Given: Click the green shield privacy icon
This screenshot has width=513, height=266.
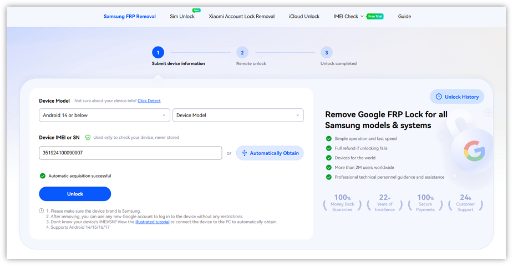Looking at the screenshot, I should pyautogui.click(x=88, y=138).
